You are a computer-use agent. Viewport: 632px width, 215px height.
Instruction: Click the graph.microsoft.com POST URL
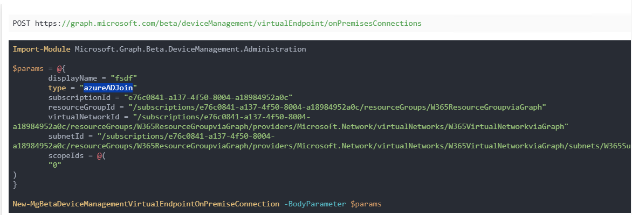point(228,23)
